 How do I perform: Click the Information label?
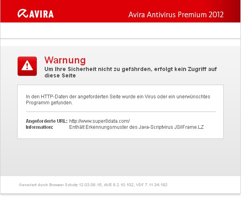click(39, 127)
